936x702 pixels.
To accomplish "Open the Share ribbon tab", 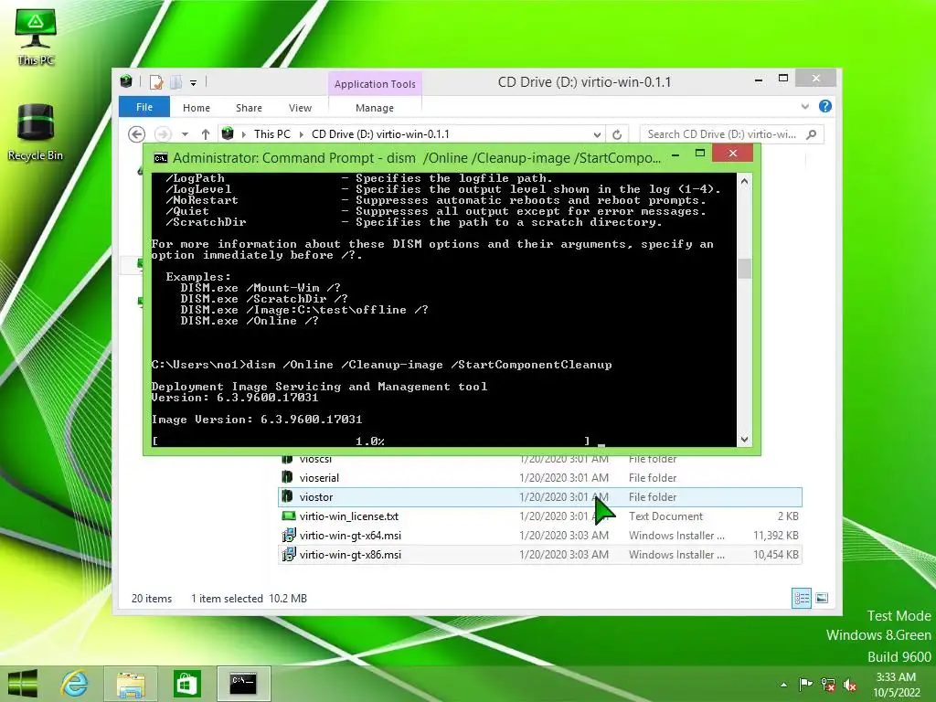I will click(x=249, y=108).
